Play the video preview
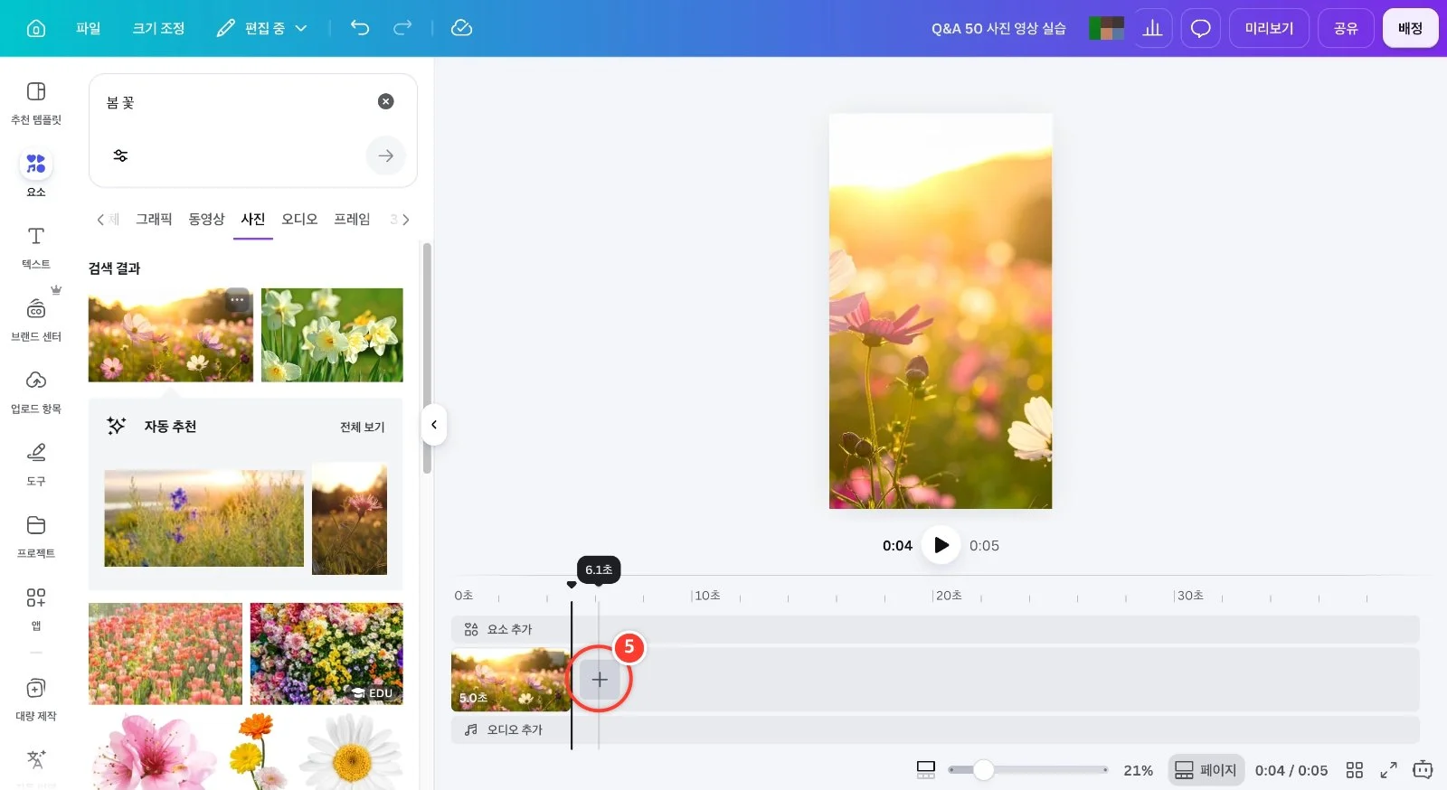1447x790 pixels. coord(941,545)
